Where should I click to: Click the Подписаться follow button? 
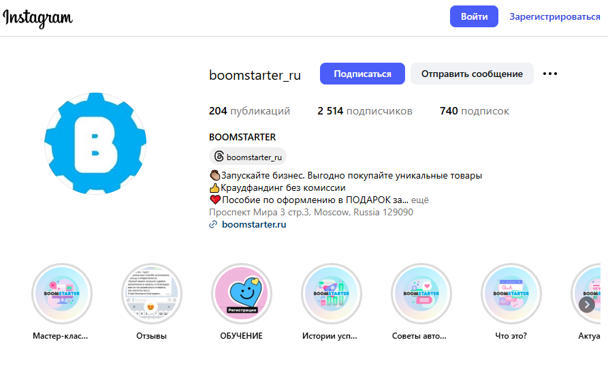click(362, 74)
